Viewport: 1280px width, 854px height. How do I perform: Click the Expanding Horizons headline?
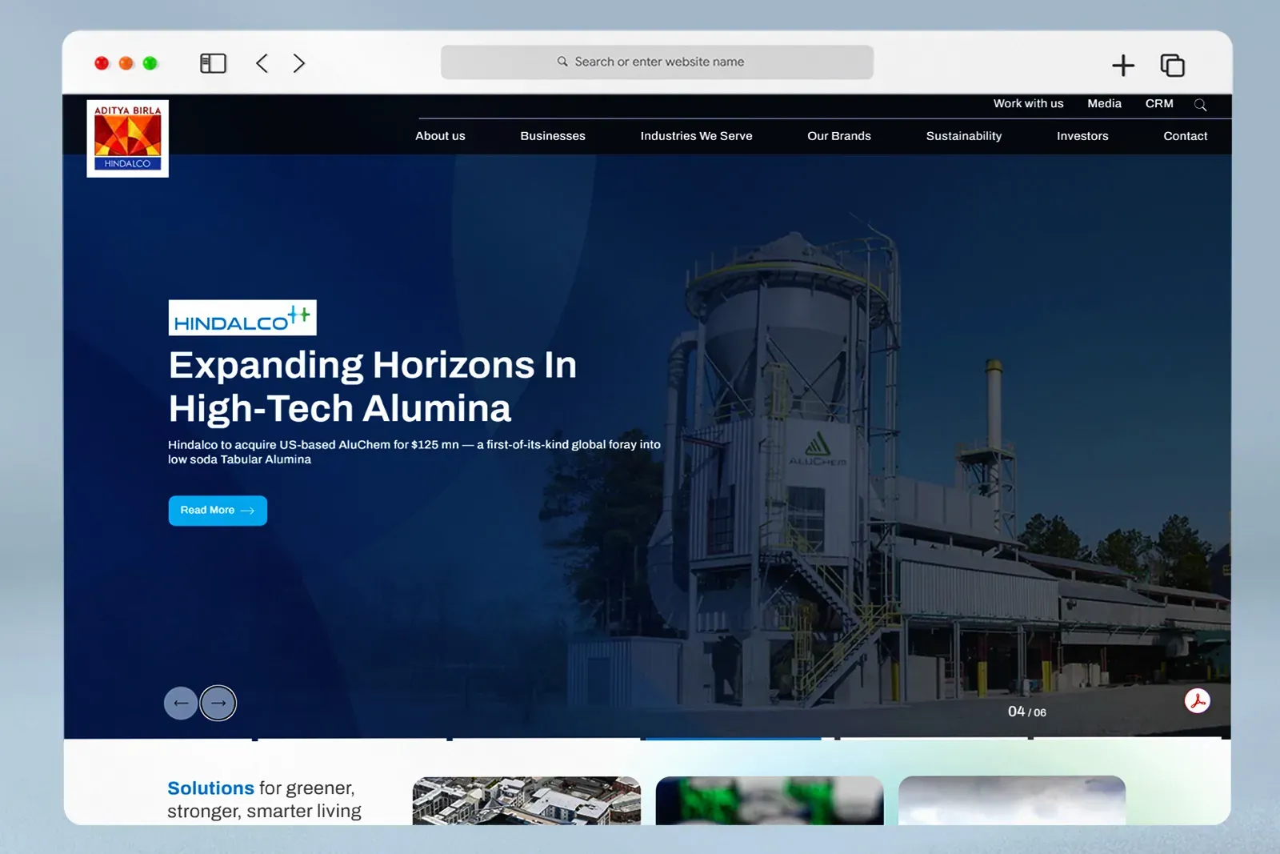[372, 387]
